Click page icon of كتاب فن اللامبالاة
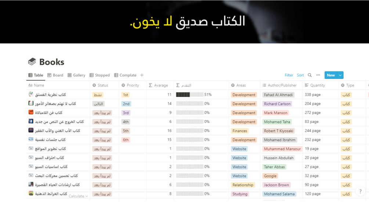Image resolution: width=369 pixels, height=210 pixels. (31, 112)
